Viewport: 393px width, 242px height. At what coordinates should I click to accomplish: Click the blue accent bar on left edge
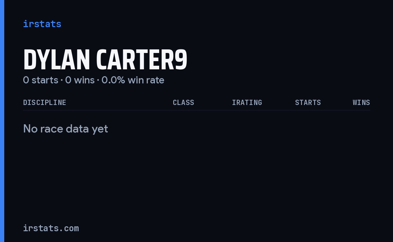point(2,121)
